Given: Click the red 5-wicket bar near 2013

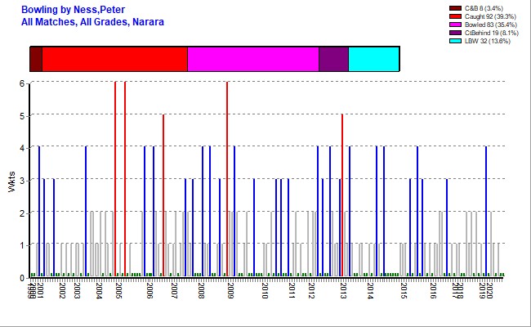Looking at the screenshot, I should pyautogui.click(x=341, y=195).
